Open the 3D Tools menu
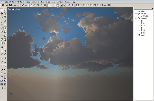 21,2
